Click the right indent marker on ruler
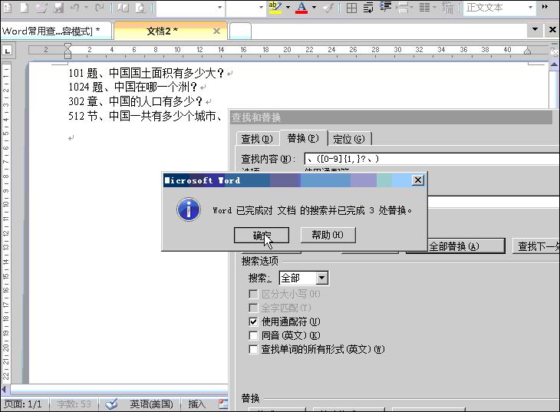Image resolution: width=560 pixels, height=412 pixels. pyautogui.click(x=527, y=51)
